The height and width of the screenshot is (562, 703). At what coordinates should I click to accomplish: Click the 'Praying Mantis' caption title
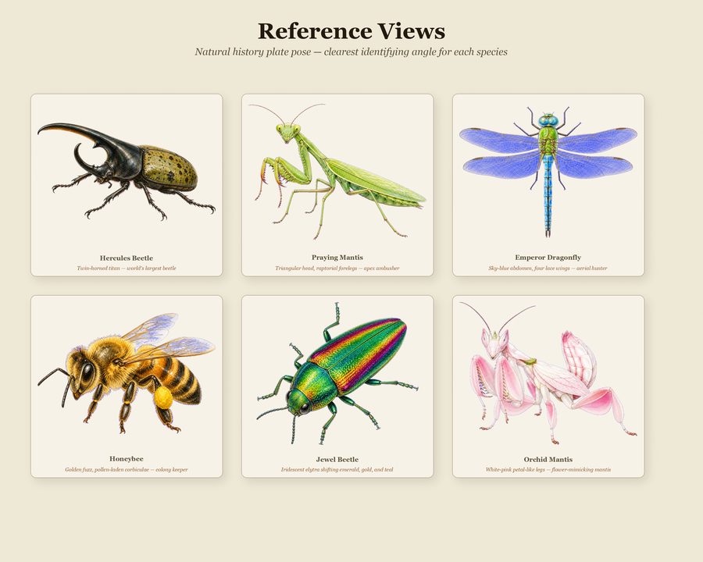pyautogui.click(x=337, y=258)
